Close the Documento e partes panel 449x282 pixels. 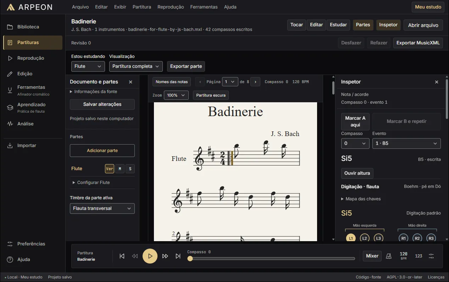[x=131, y=82]
